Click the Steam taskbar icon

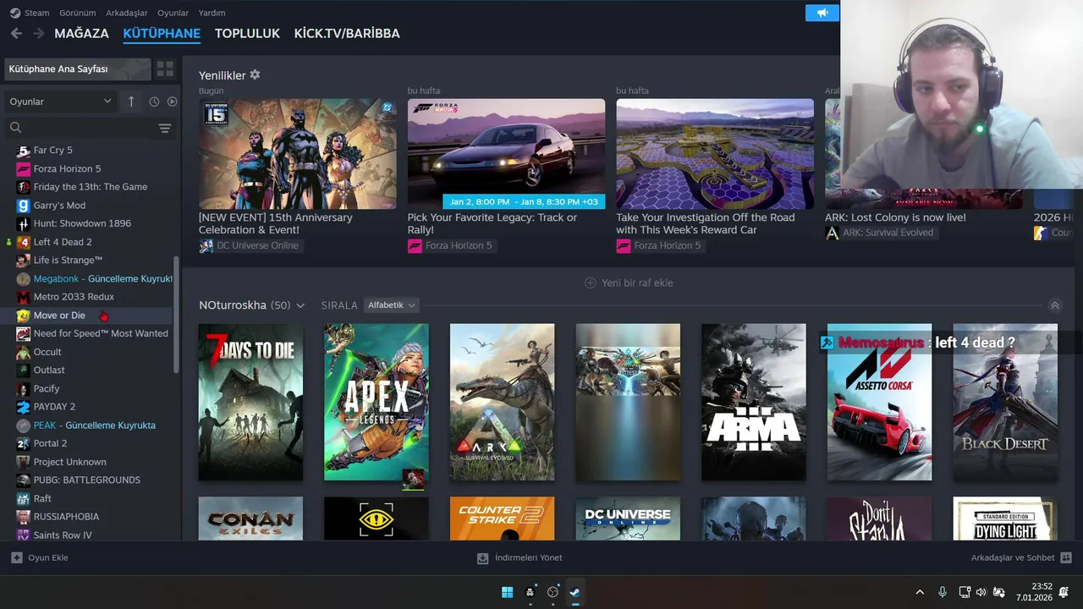point(574,592)
